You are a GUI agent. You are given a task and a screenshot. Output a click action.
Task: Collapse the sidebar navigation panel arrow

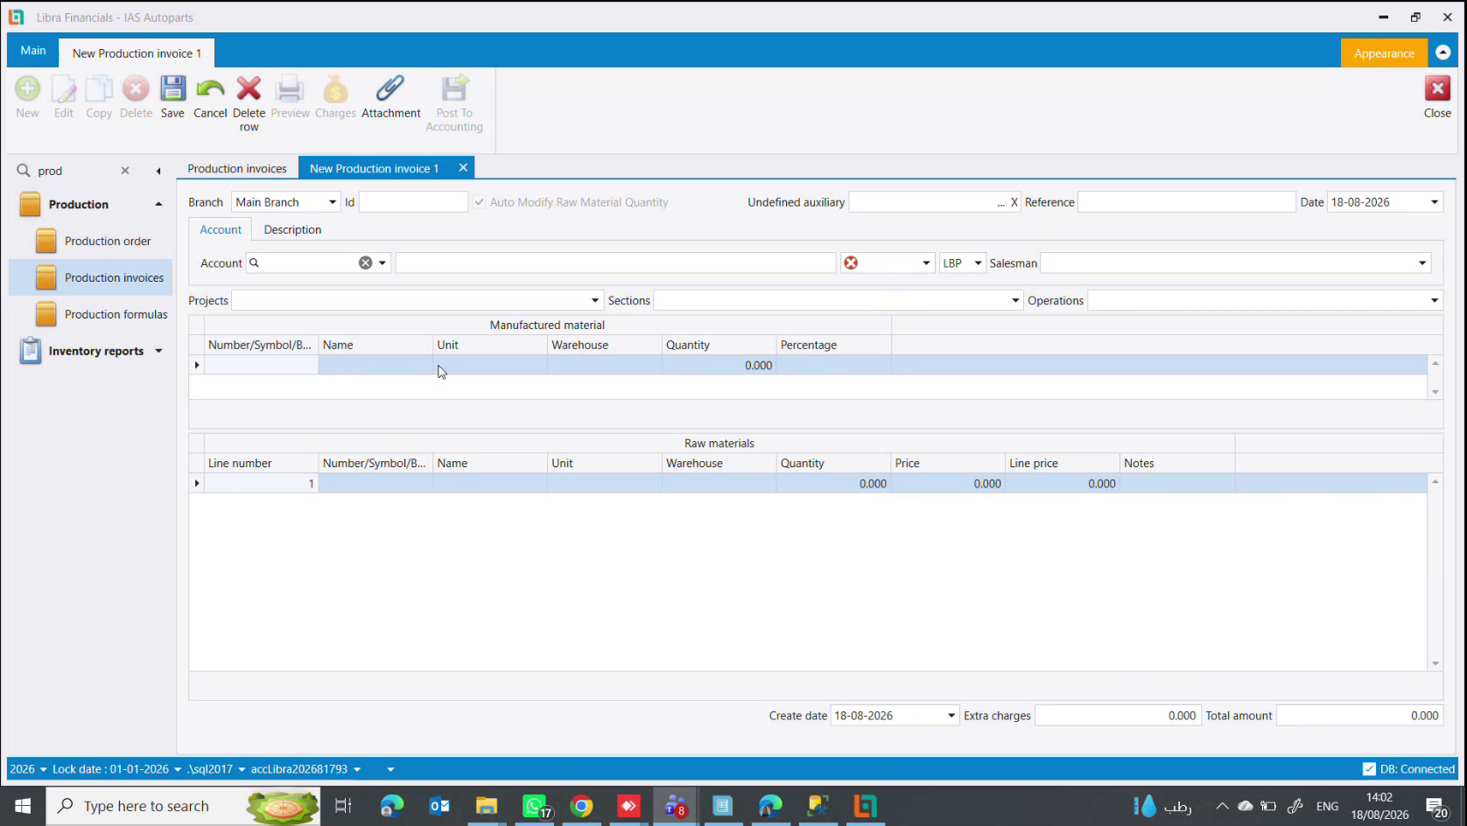click(x=158, y=171)
